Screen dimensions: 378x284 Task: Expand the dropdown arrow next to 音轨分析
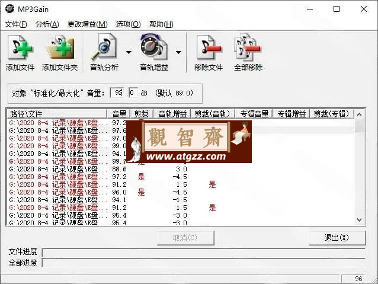tap(129, 52)
